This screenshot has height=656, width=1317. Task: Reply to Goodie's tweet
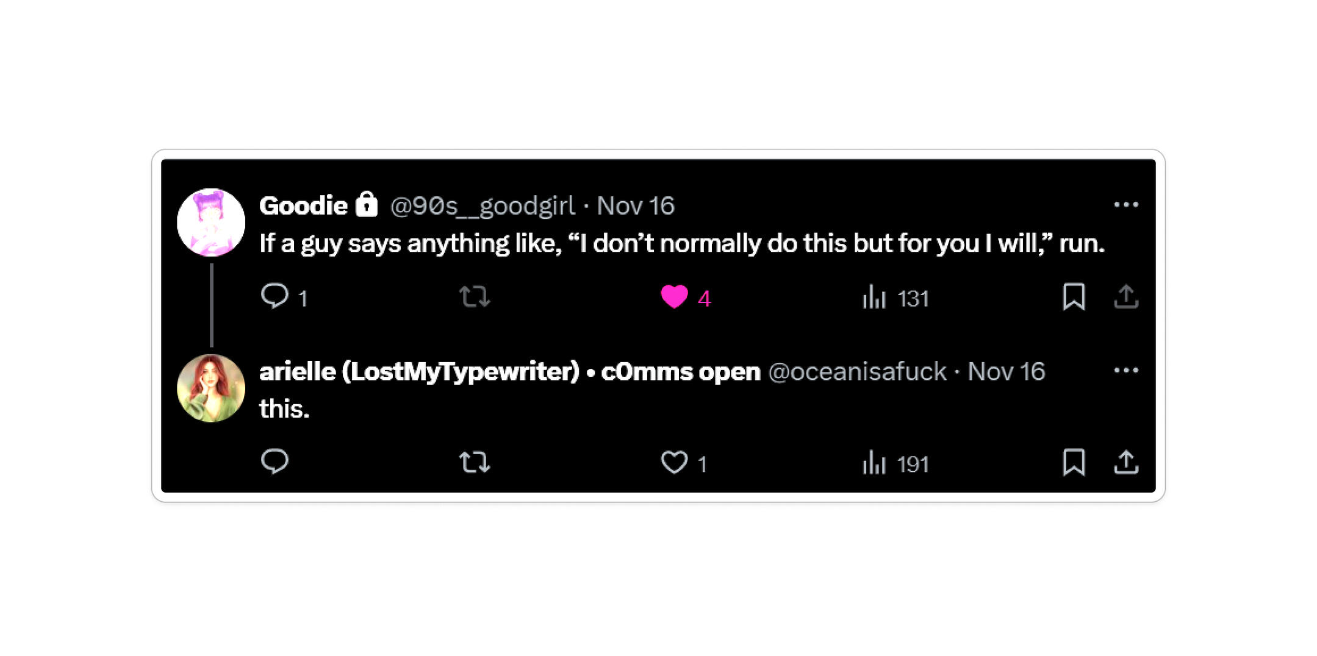(x=275, y=297)
